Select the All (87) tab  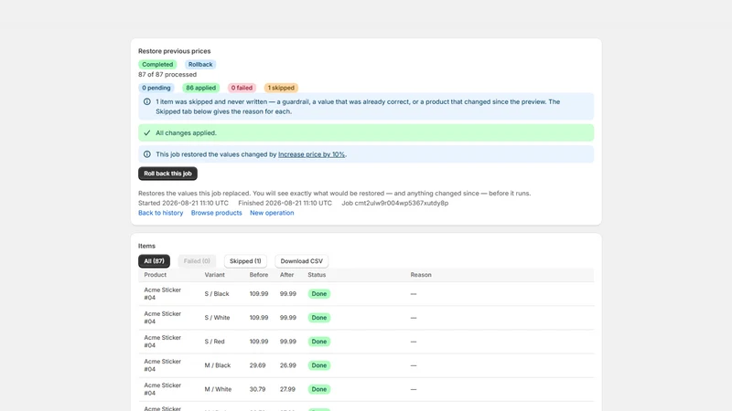click(154, 261)
